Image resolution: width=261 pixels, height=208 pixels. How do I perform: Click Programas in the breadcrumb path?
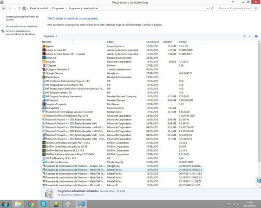point(58,8)
